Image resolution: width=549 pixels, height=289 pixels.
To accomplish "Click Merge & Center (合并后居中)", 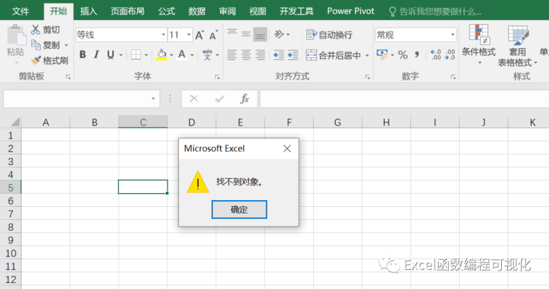I will (x=333, y=55).
